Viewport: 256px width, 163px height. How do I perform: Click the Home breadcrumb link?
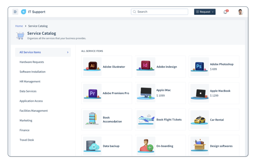[x=19, y=26]
